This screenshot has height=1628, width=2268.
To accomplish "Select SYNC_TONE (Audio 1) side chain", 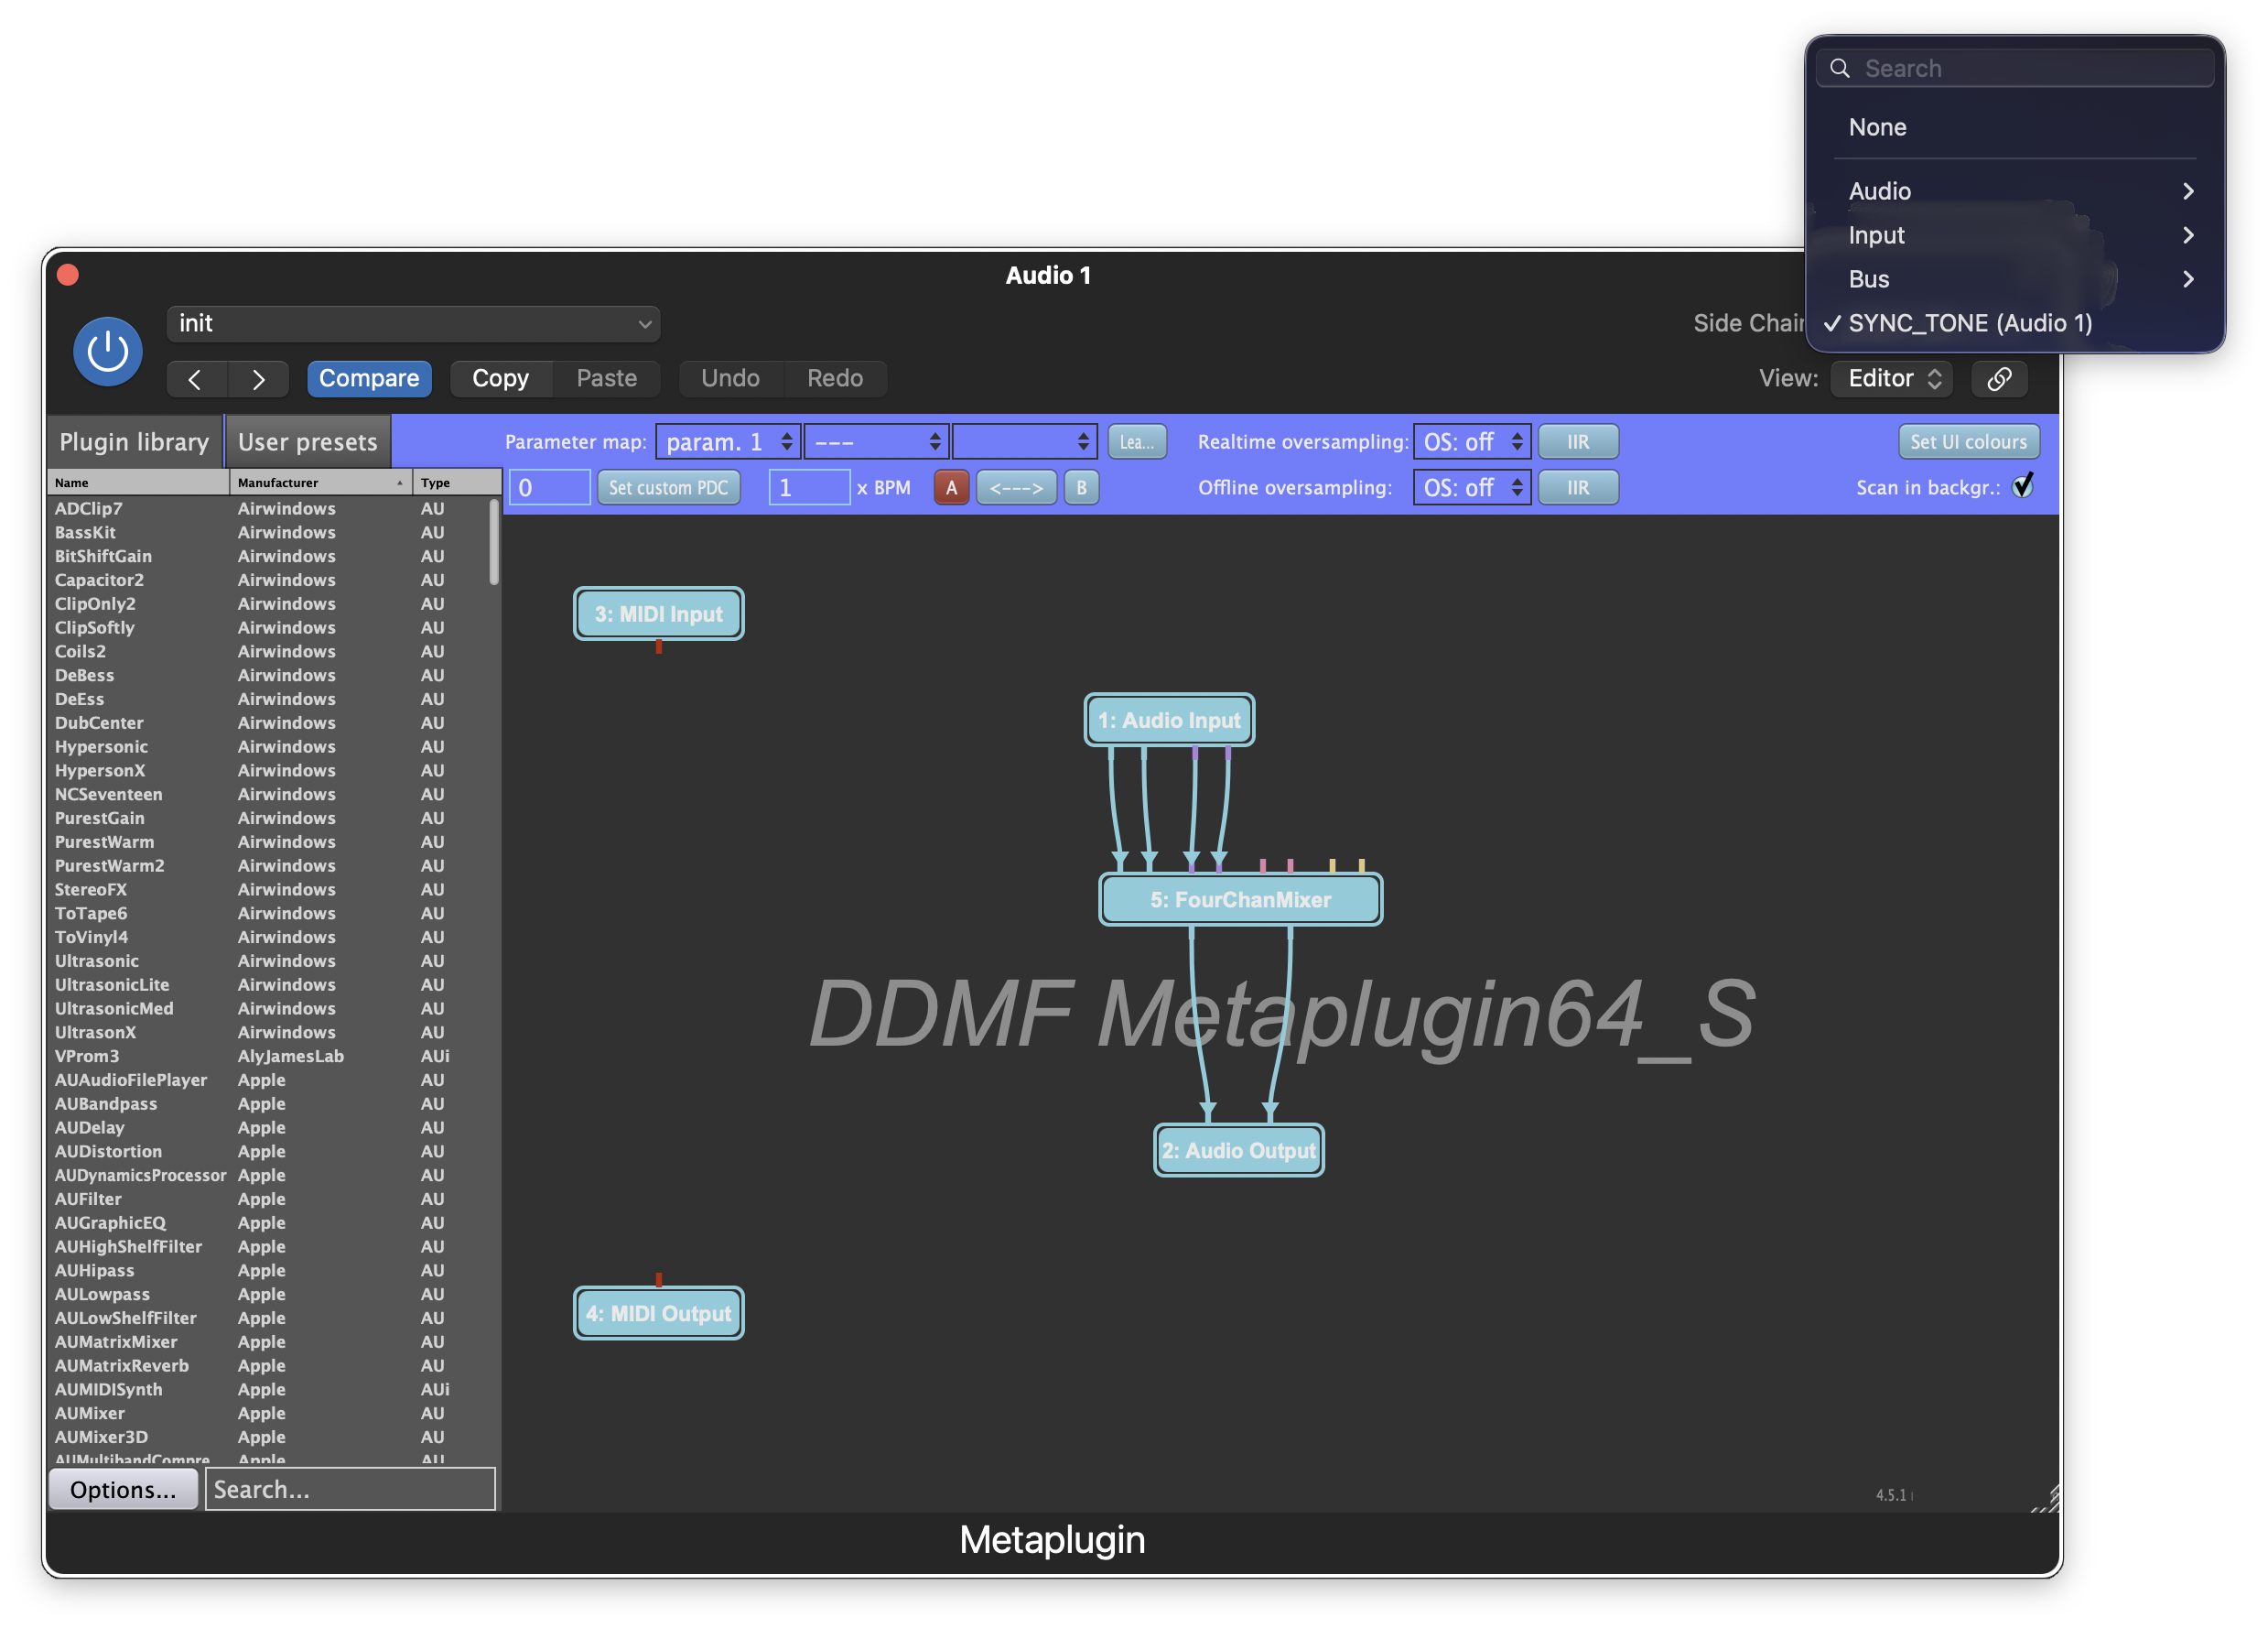I will [x=2015, y=323].
